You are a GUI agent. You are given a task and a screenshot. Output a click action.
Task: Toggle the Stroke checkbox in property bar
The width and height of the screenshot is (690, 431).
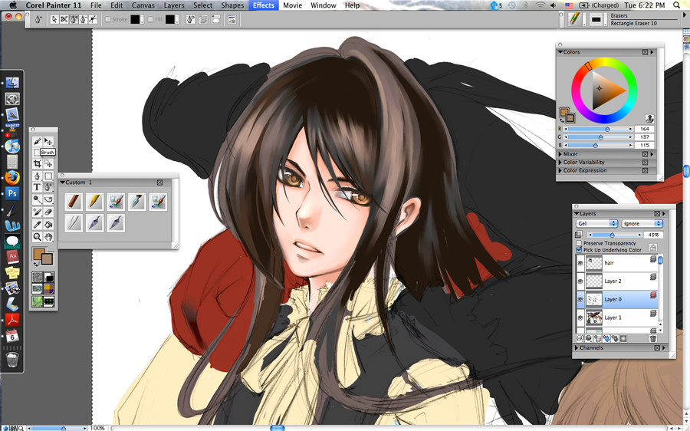click(x=107, y=19)
